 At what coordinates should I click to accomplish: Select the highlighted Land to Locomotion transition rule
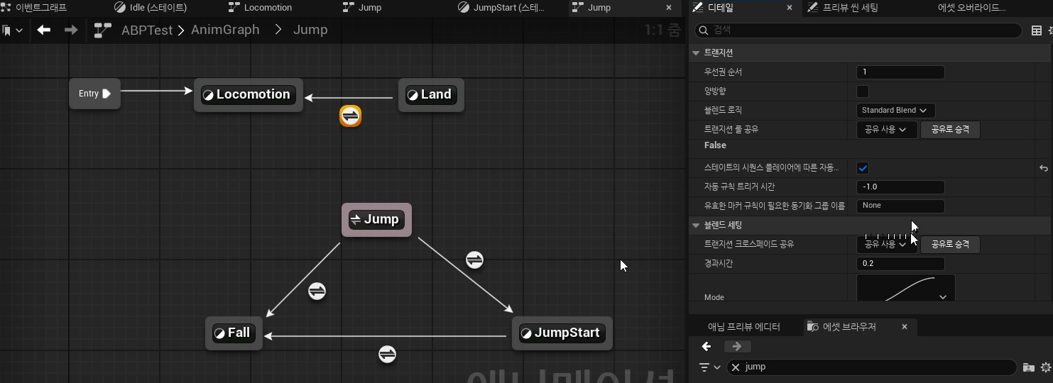click(351, 116)
